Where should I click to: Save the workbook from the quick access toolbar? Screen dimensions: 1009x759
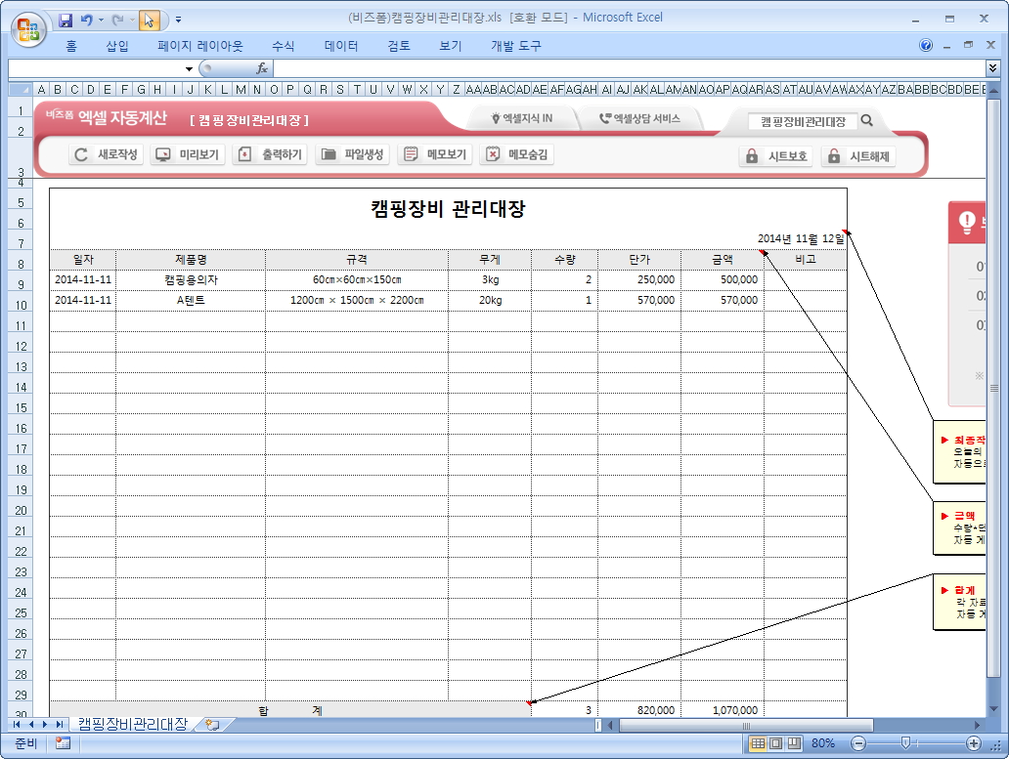click(66, 20)
